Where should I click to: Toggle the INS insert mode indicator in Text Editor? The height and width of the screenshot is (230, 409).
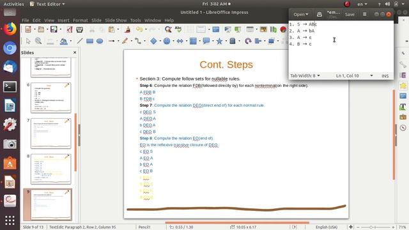[x=385, y=76]
